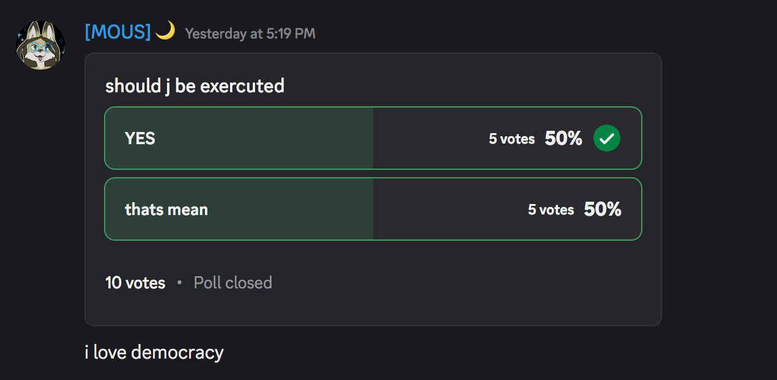Click the green checkmark icon on YES
The height and width of the screenshot is (380, 777).
[x=606, y=139]
